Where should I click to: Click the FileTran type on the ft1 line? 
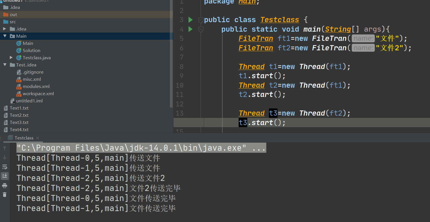pos(256,39)
